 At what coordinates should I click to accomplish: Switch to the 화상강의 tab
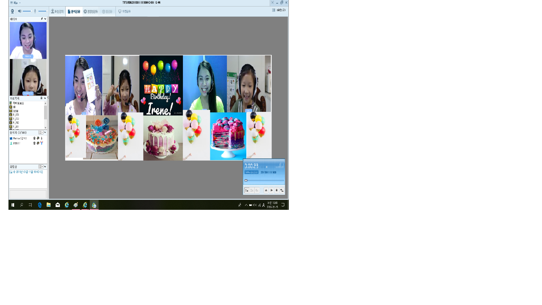[57, 12]
